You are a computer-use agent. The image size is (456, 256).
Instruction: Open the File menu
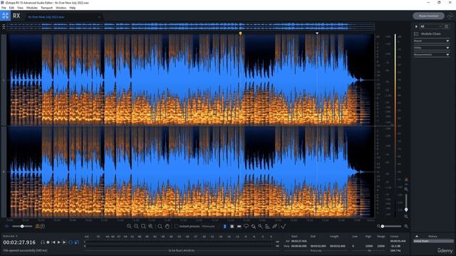(4, 8)
